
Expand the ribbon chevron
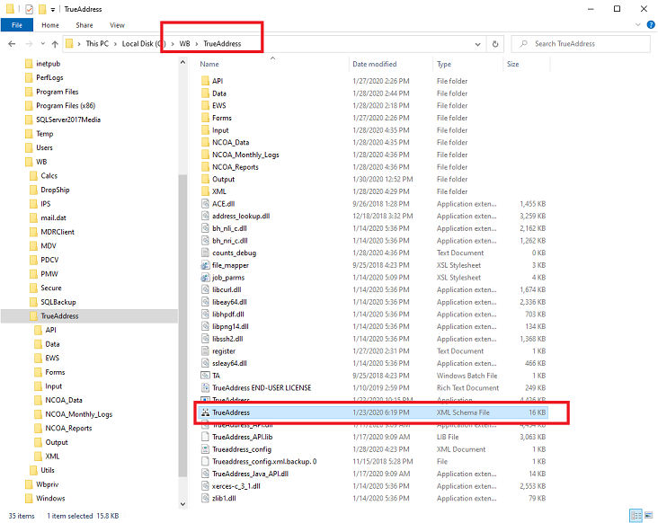click(638, 25)
